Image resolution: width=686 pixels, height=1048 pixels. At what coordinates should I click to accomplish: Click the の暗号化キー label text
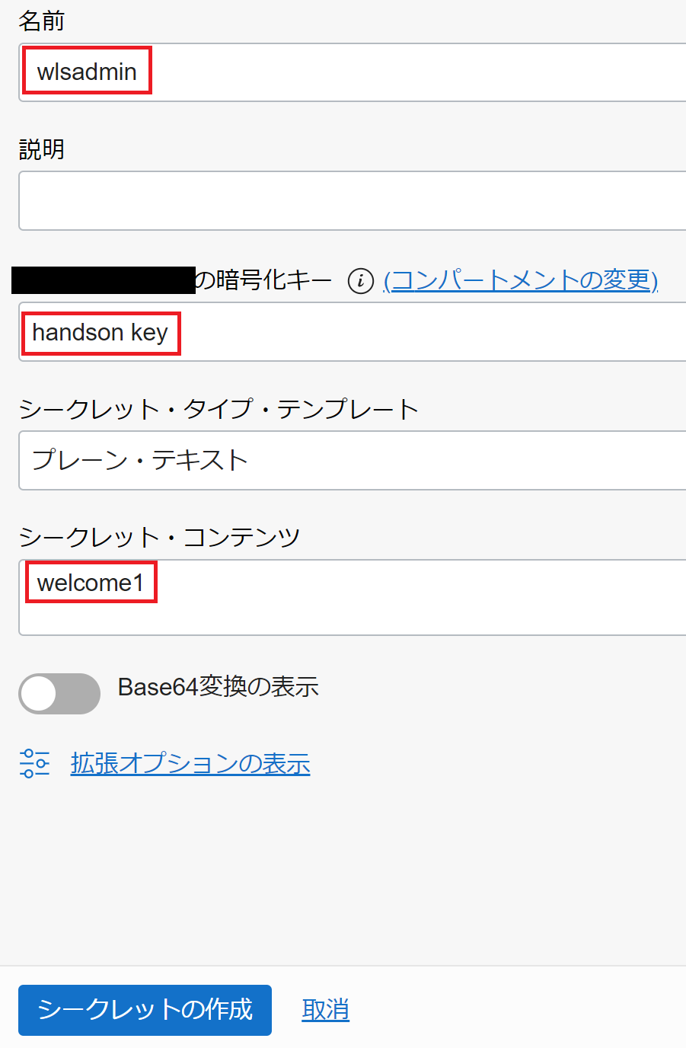pyautogui.click(x=263, y=280)
